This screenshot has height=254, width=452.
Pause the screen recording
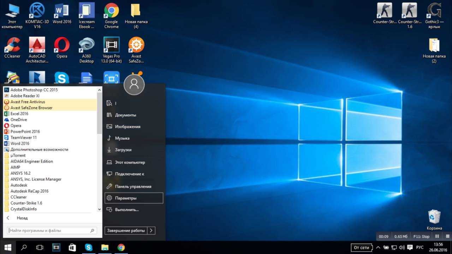tap(437, 236)
